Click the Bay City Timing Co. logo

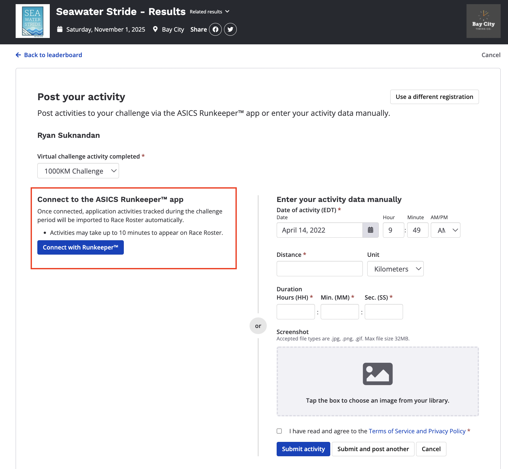[483, 21]
